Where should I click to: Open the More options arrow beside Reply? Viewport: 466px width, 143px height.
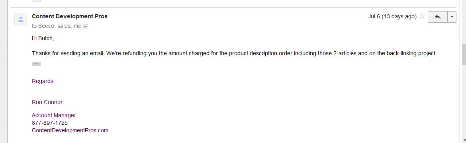pyautogui.click(x=452, y=17)
